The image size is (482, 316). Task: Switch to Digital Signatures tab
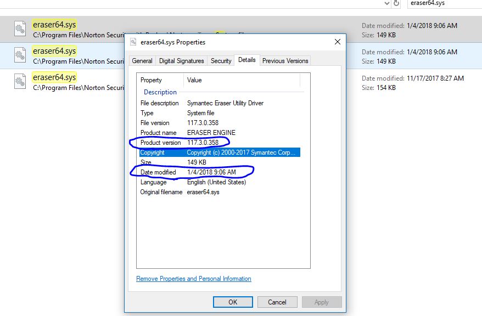pyautogui.click(x=181, y=61)
